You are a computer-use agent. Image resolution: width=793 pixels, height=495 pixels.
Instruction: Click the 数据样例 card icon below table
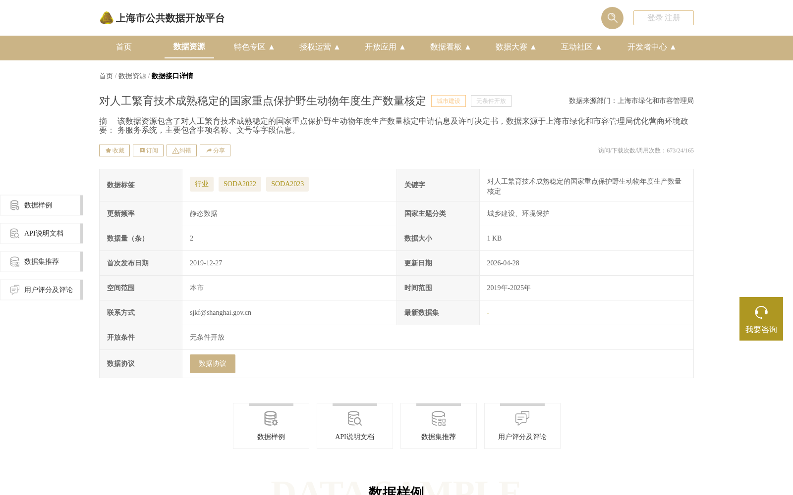point(271,419)
